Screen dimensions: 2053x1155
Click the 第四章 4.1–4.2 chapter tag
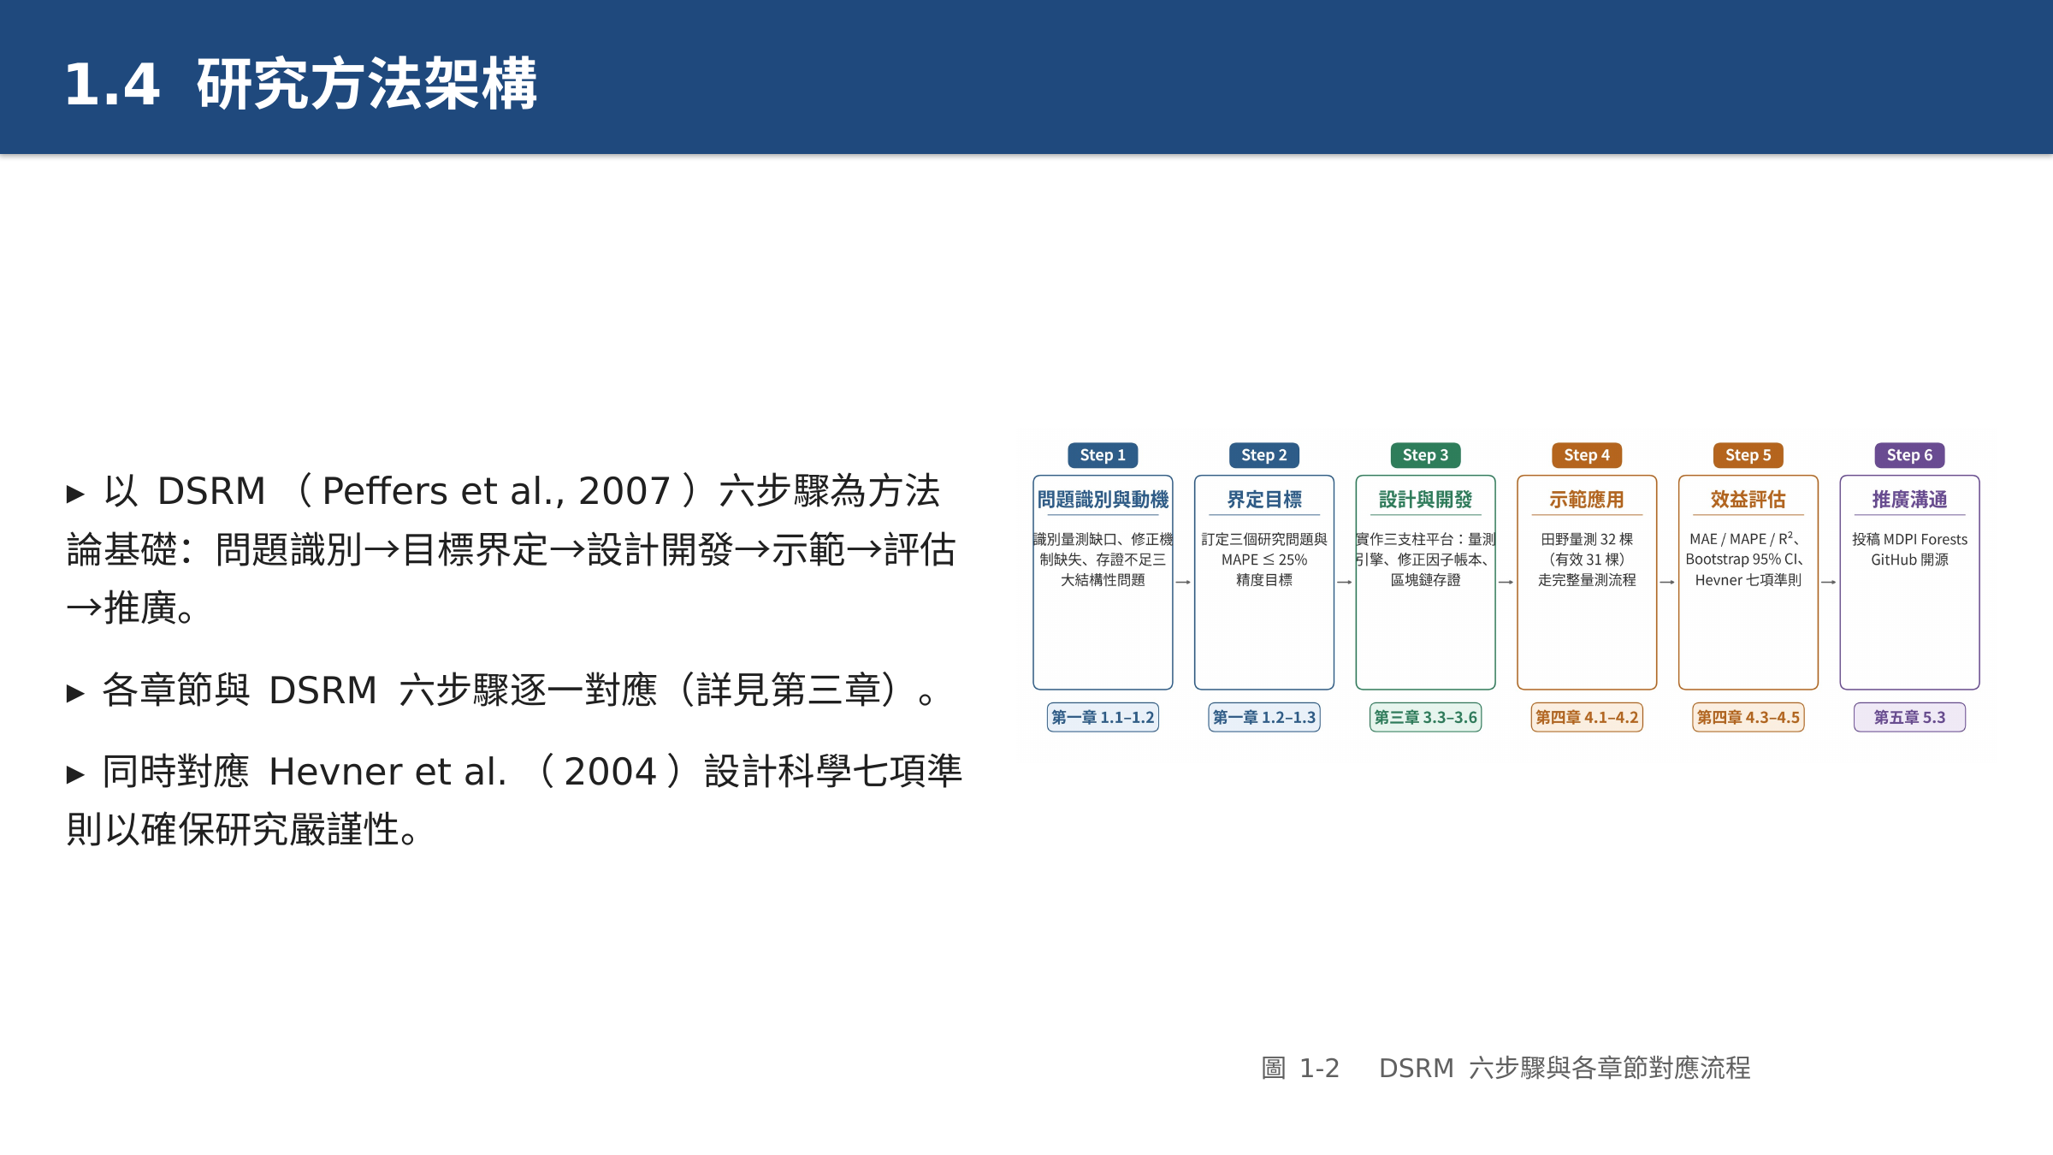click(1587, 717)
